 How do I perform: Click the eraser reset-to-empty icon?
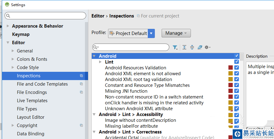[200, 47]
